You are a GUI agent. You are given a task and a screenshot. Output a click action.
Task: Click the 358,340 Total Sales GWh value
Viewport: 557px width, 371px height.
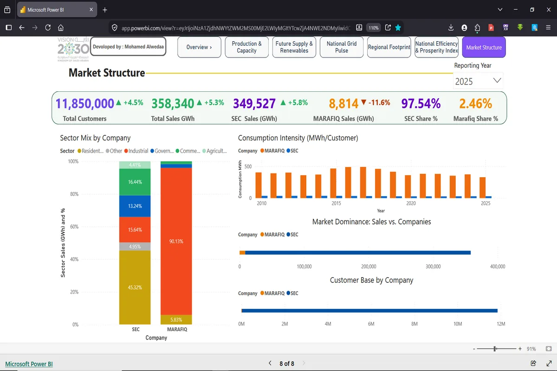point(173,103)
